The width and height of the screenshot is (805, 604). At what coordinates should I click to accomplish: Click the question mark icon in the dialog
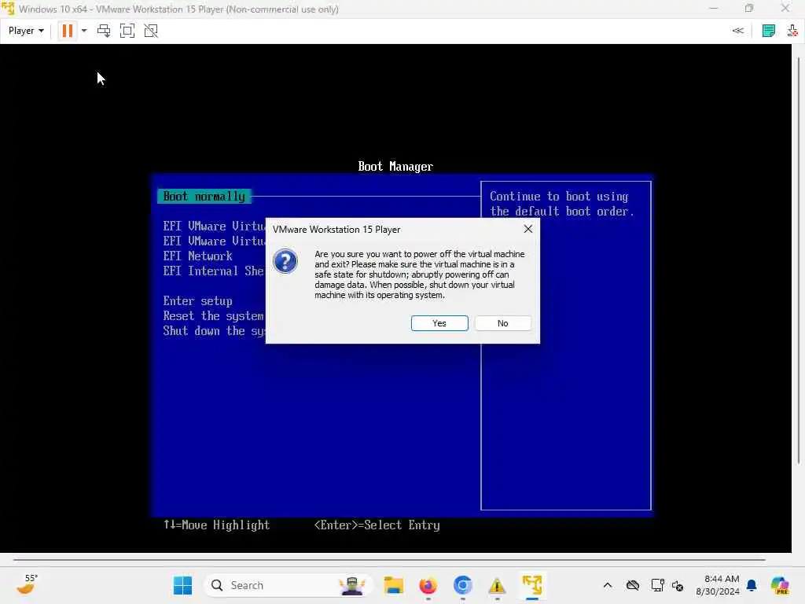(285, 261)
